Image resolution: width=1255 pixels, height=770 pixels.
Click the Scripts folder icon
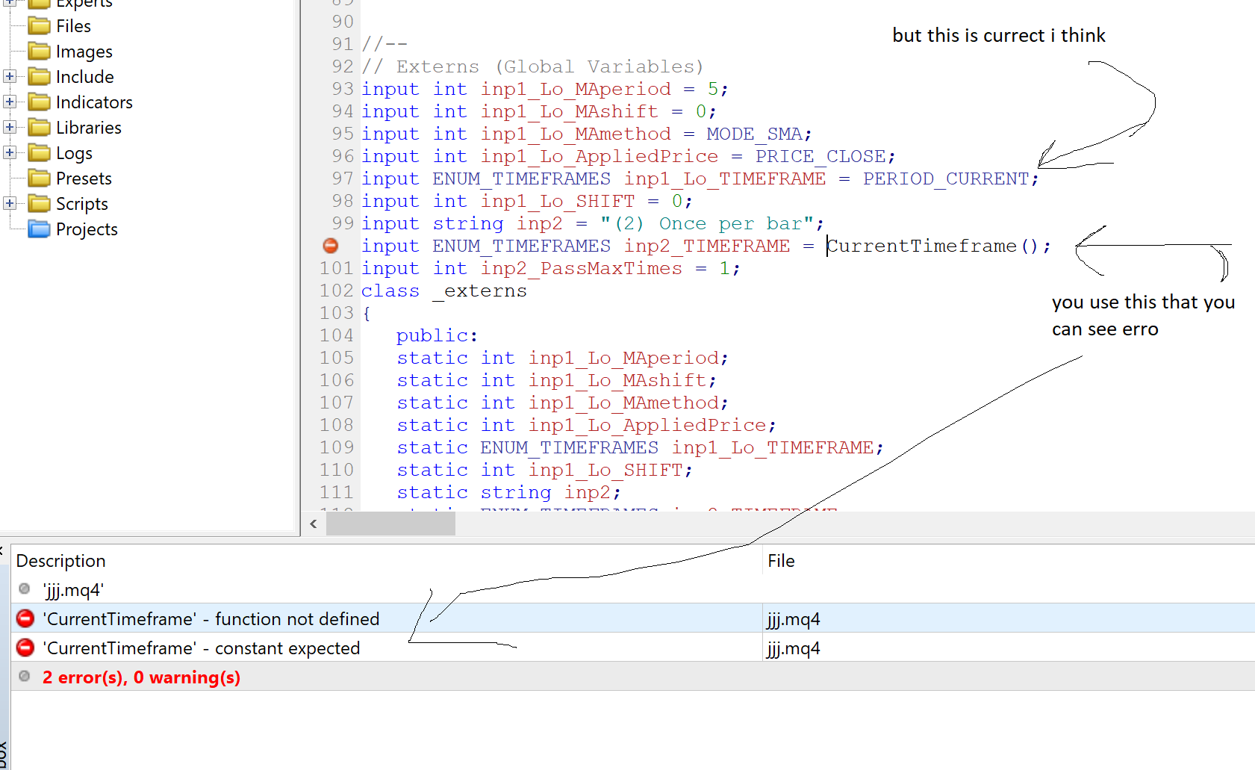point(39,204)
